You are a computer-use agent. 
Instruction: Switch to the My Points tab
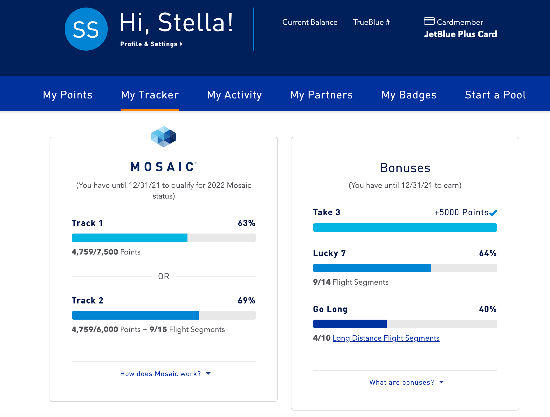click(68, 95)
